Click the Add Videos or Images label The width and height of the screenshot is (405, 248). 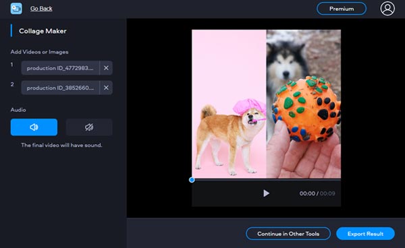click(40, 52)
